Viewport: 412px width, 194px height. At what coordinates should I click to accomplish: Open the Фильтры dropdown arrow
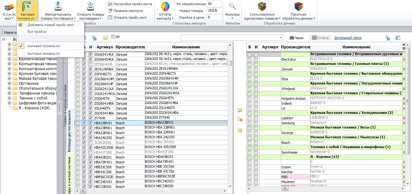(x=232, y=19)
